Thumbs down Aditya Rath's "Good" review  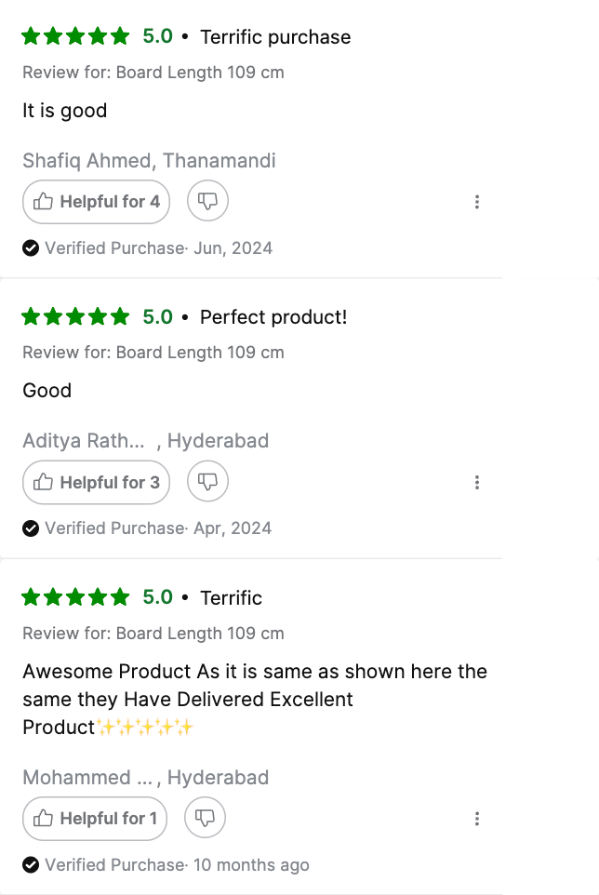pos(208,482)
